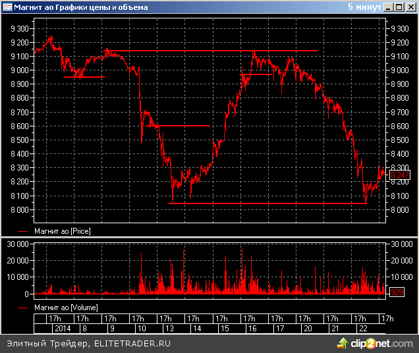Click the 30 000 label on left volume axis

[18, 244]
